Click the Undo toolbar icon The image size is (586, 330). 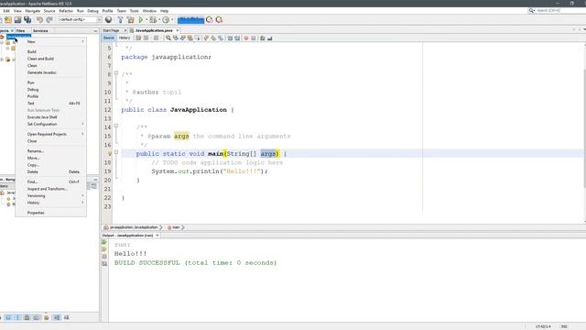(x=39, y=19)
